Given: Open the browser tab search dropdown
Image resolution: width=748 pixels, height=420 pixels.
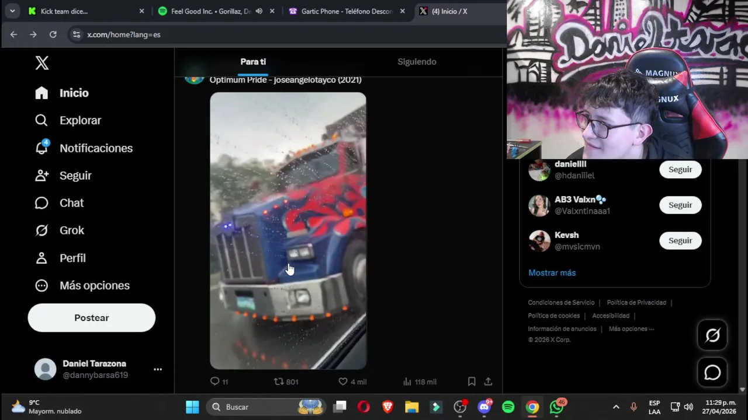Looking at the screenshot, I should click(12, 11).
